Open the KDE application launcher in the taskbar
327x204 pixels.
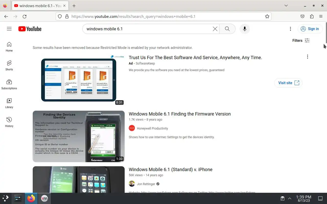click(6, 198)
